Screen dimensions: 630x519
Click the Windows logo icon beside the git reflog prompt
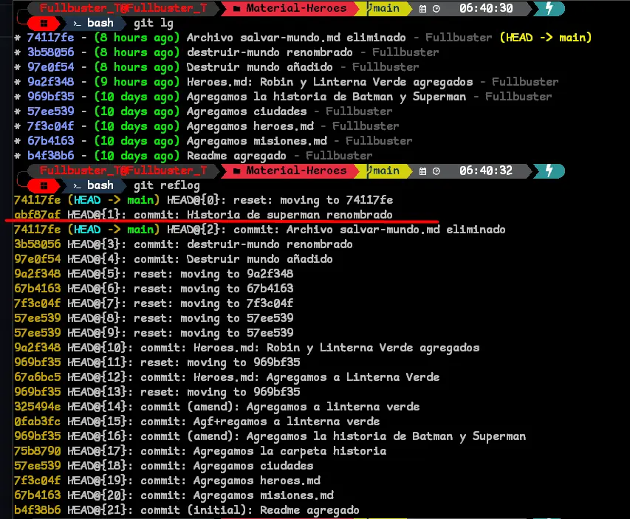pos(45,185)
